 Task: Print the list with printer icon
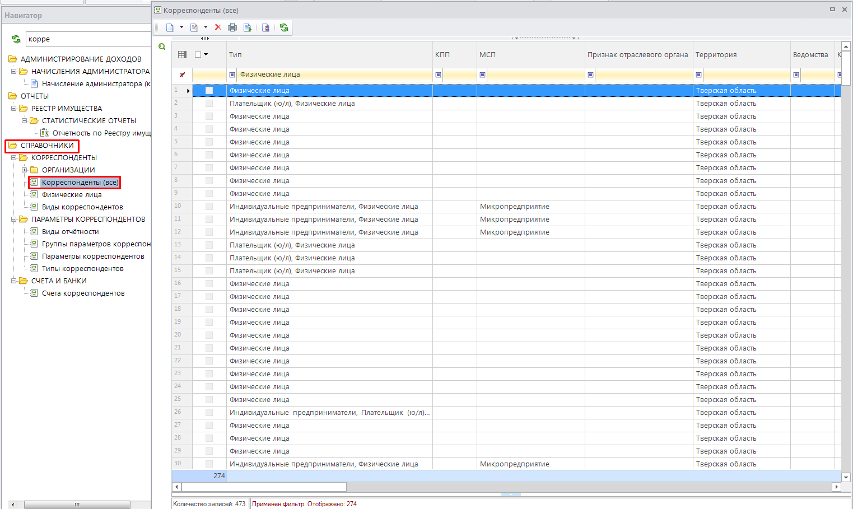232,27
